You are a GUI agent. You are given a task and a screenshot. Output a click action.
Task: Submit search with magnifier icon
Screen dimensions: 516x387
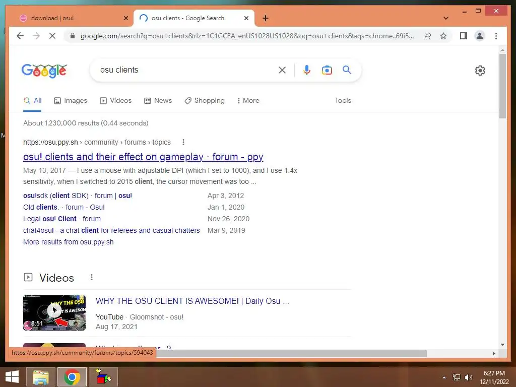[347, 70]
